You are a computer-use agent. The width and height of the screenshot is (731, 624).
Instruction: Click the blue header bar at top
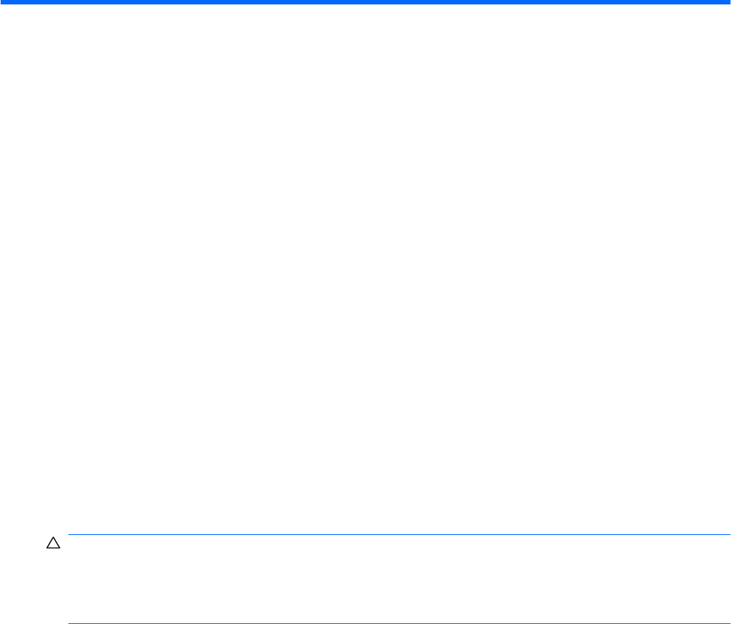coord(365,2)
